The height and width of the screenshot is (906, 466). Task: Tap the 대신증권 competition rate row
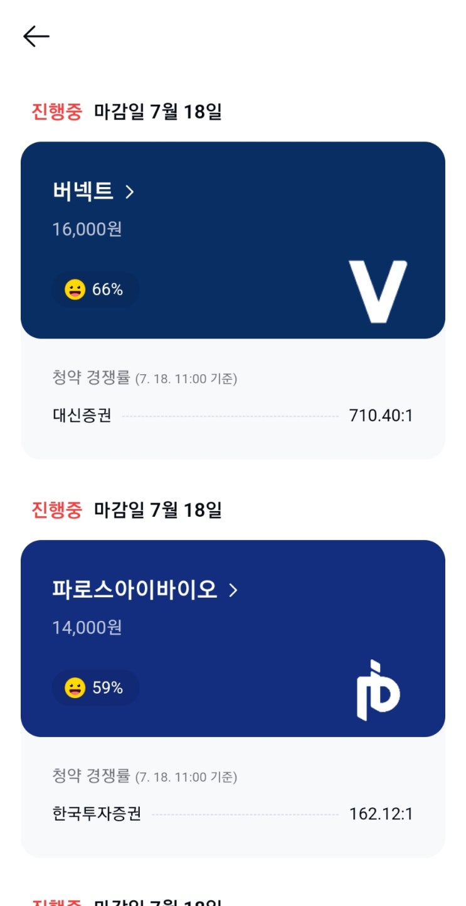click(x=233, y=416)
